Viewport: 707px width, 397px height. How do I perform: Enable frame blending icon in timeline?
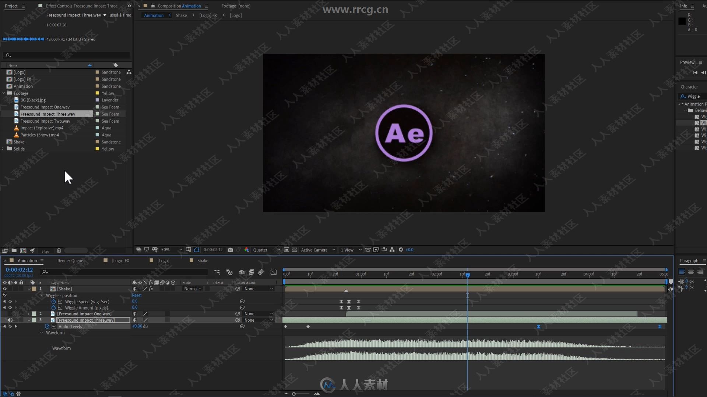point(252,272)
